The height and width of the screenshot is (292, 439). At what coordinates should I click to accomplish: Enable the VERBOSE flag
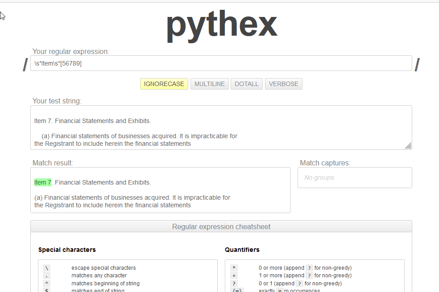[283, 83]
